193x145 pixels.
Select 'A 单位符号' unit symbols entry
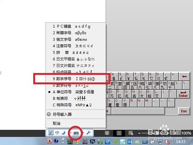(76, 92)
